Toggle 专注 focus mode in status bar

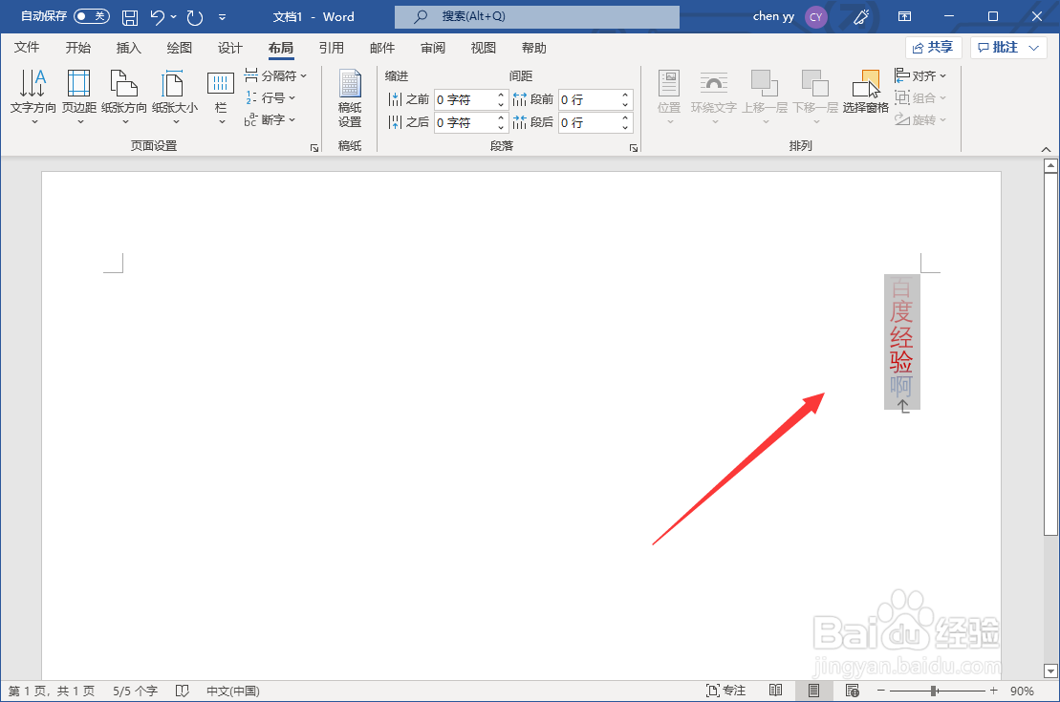(x=726, y=690)
